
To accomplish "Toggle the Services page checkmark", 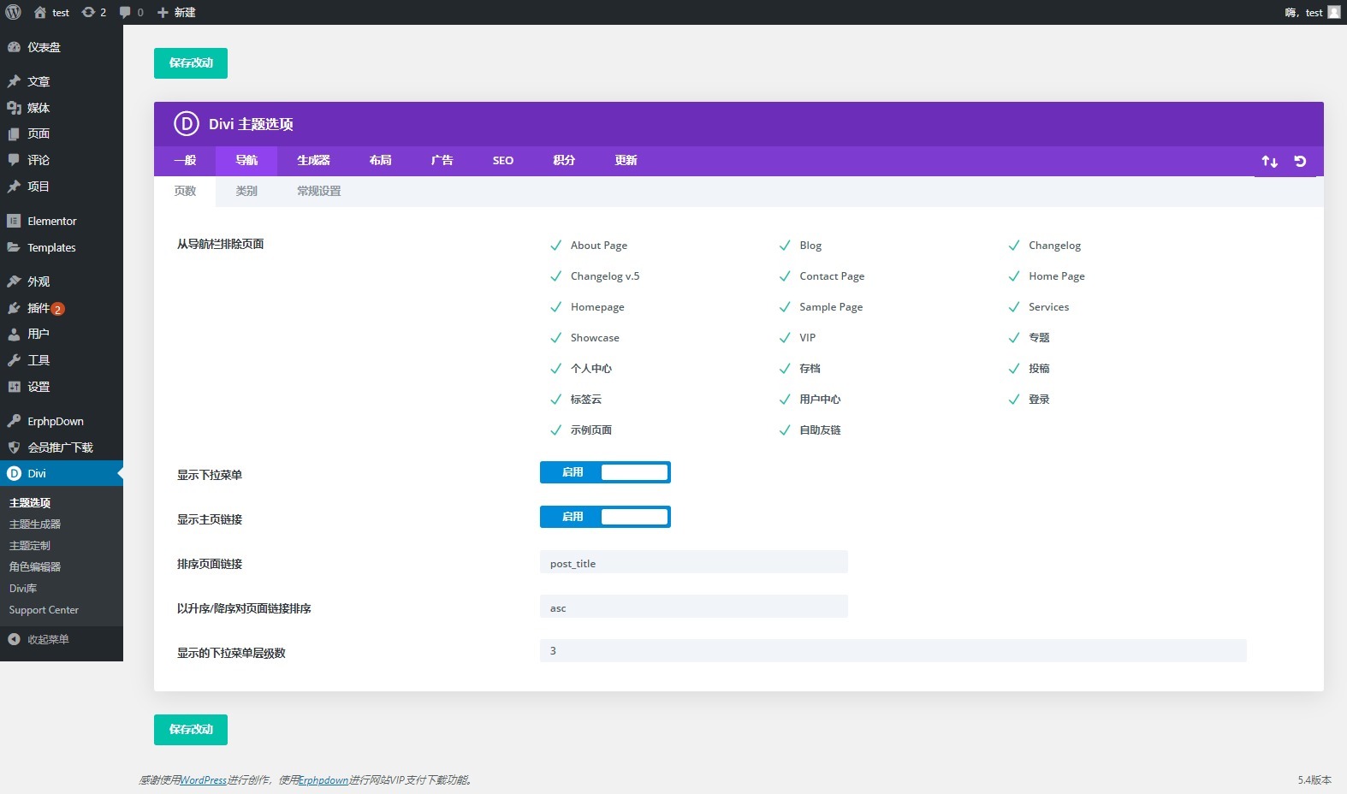I will [x=1014, y=307].
